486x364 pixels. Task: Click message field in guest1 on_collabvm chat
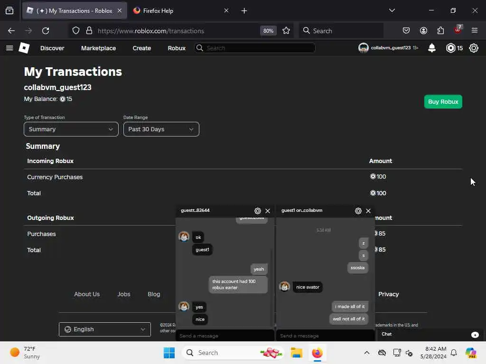[x=326, y=336]
